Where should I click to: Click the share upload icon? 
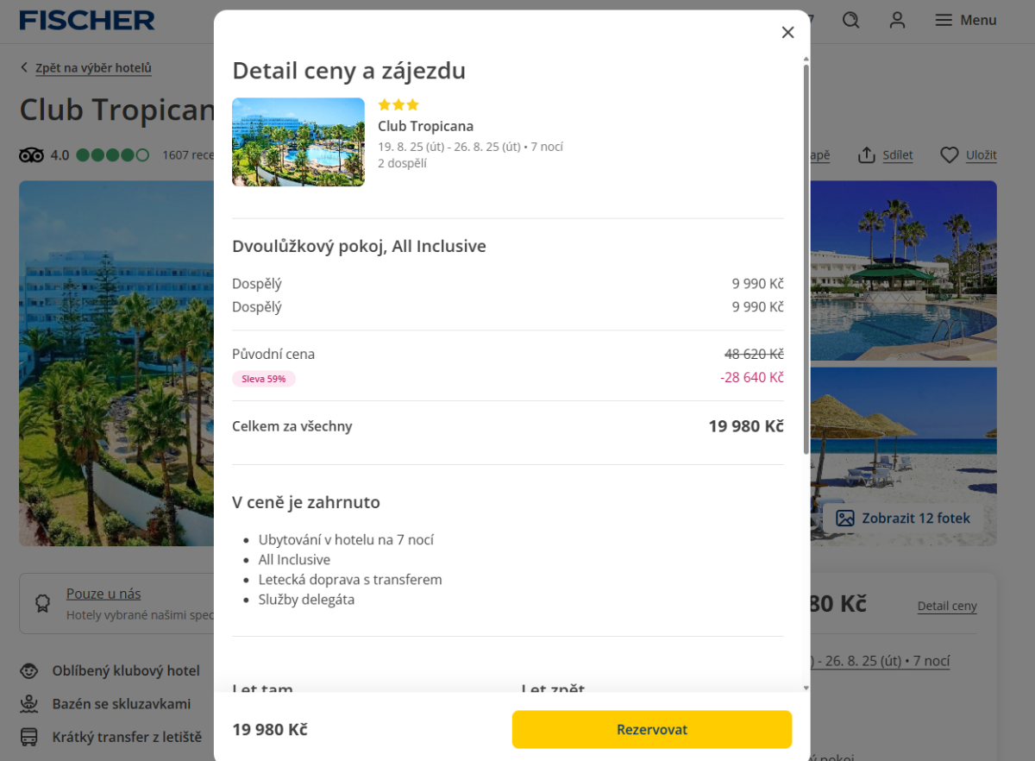point(866,155)
